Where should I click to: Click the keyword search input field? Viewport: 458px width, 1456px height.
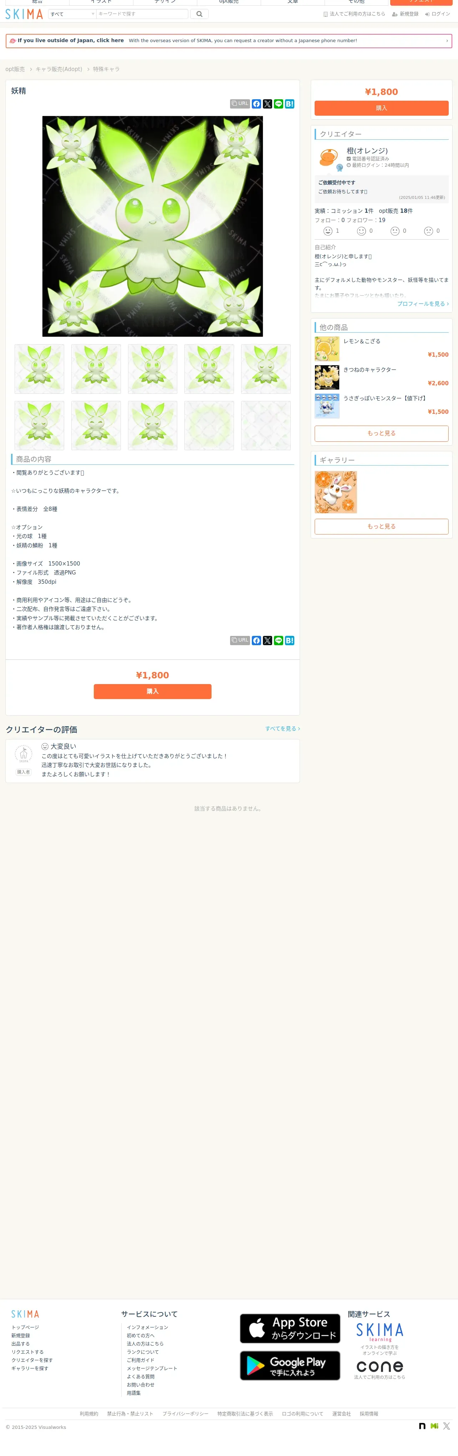point(142,14)
